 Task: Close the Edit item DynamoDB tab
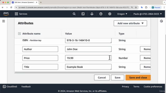(37, 2)
